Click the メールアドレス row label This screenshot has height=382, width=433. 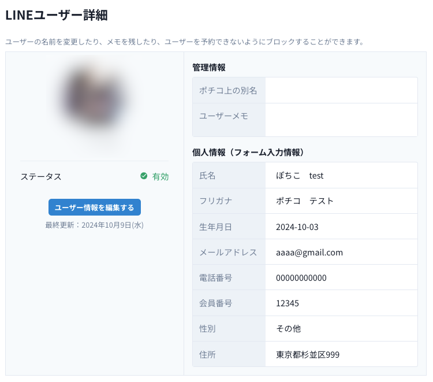click(x=229, y=252)
